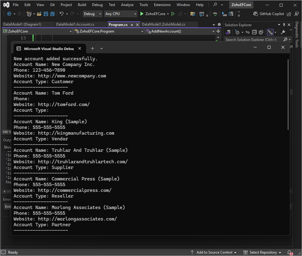Click the Undo toolbar icon
The width and height of the screenshot is (302, 256).
pyautogui.click(x=62, y=14)
